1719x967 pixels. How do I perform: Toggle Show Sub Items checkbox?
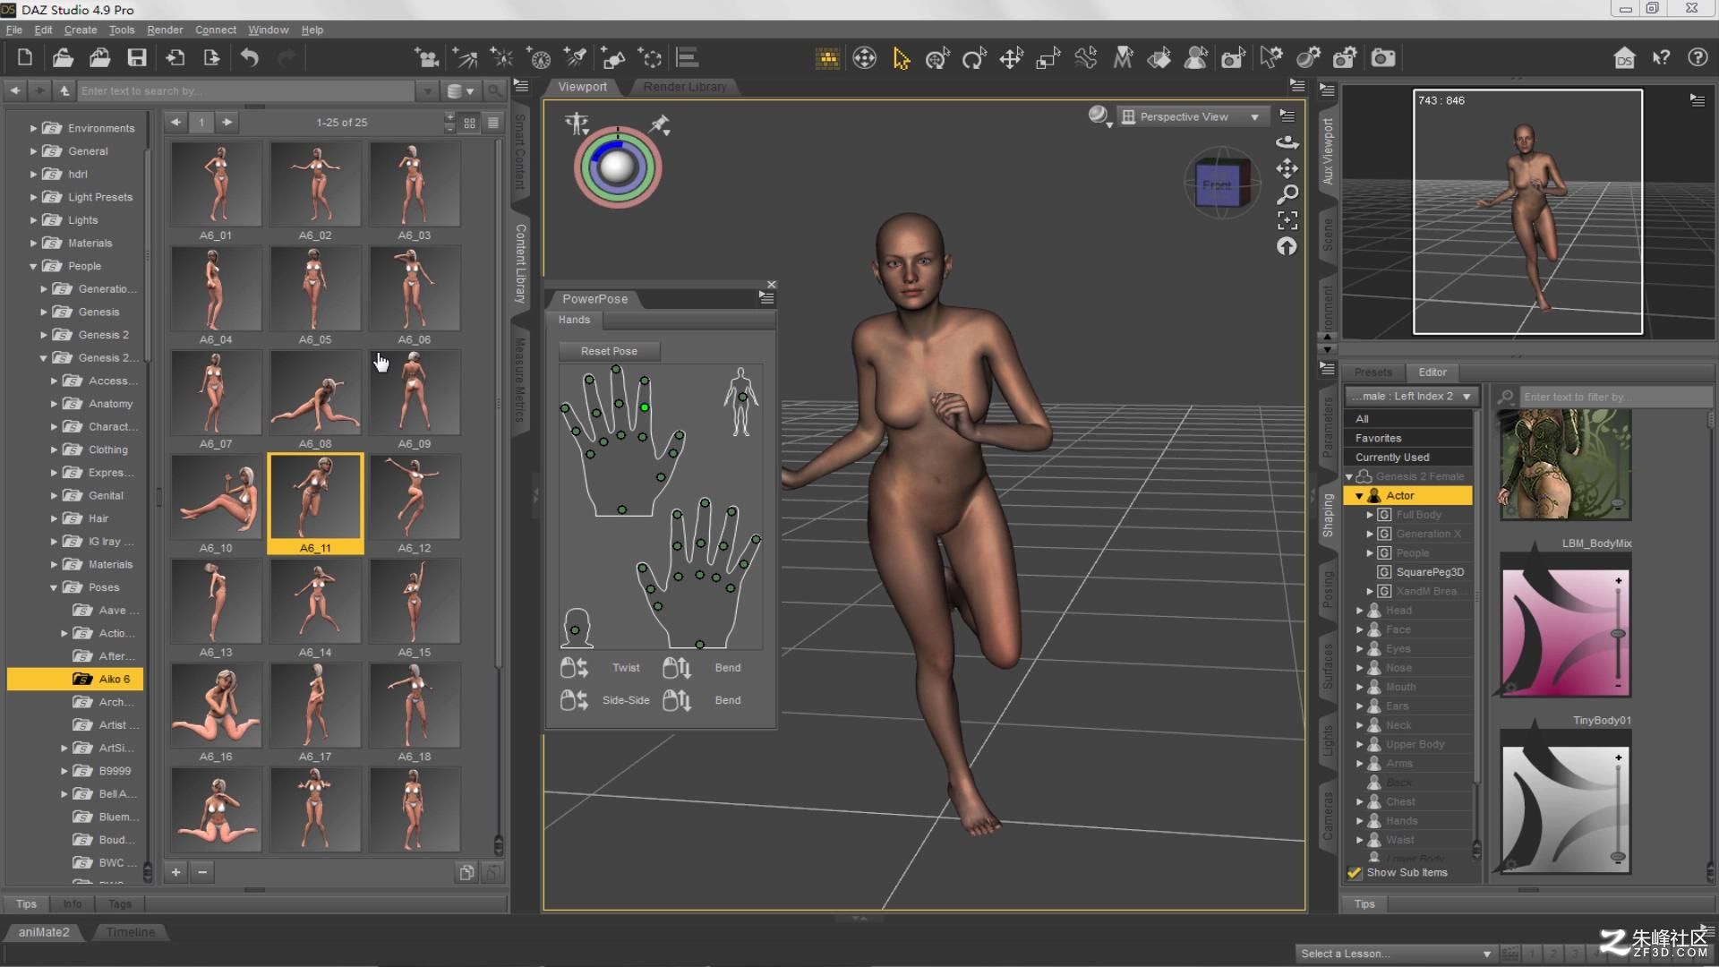1355,873
